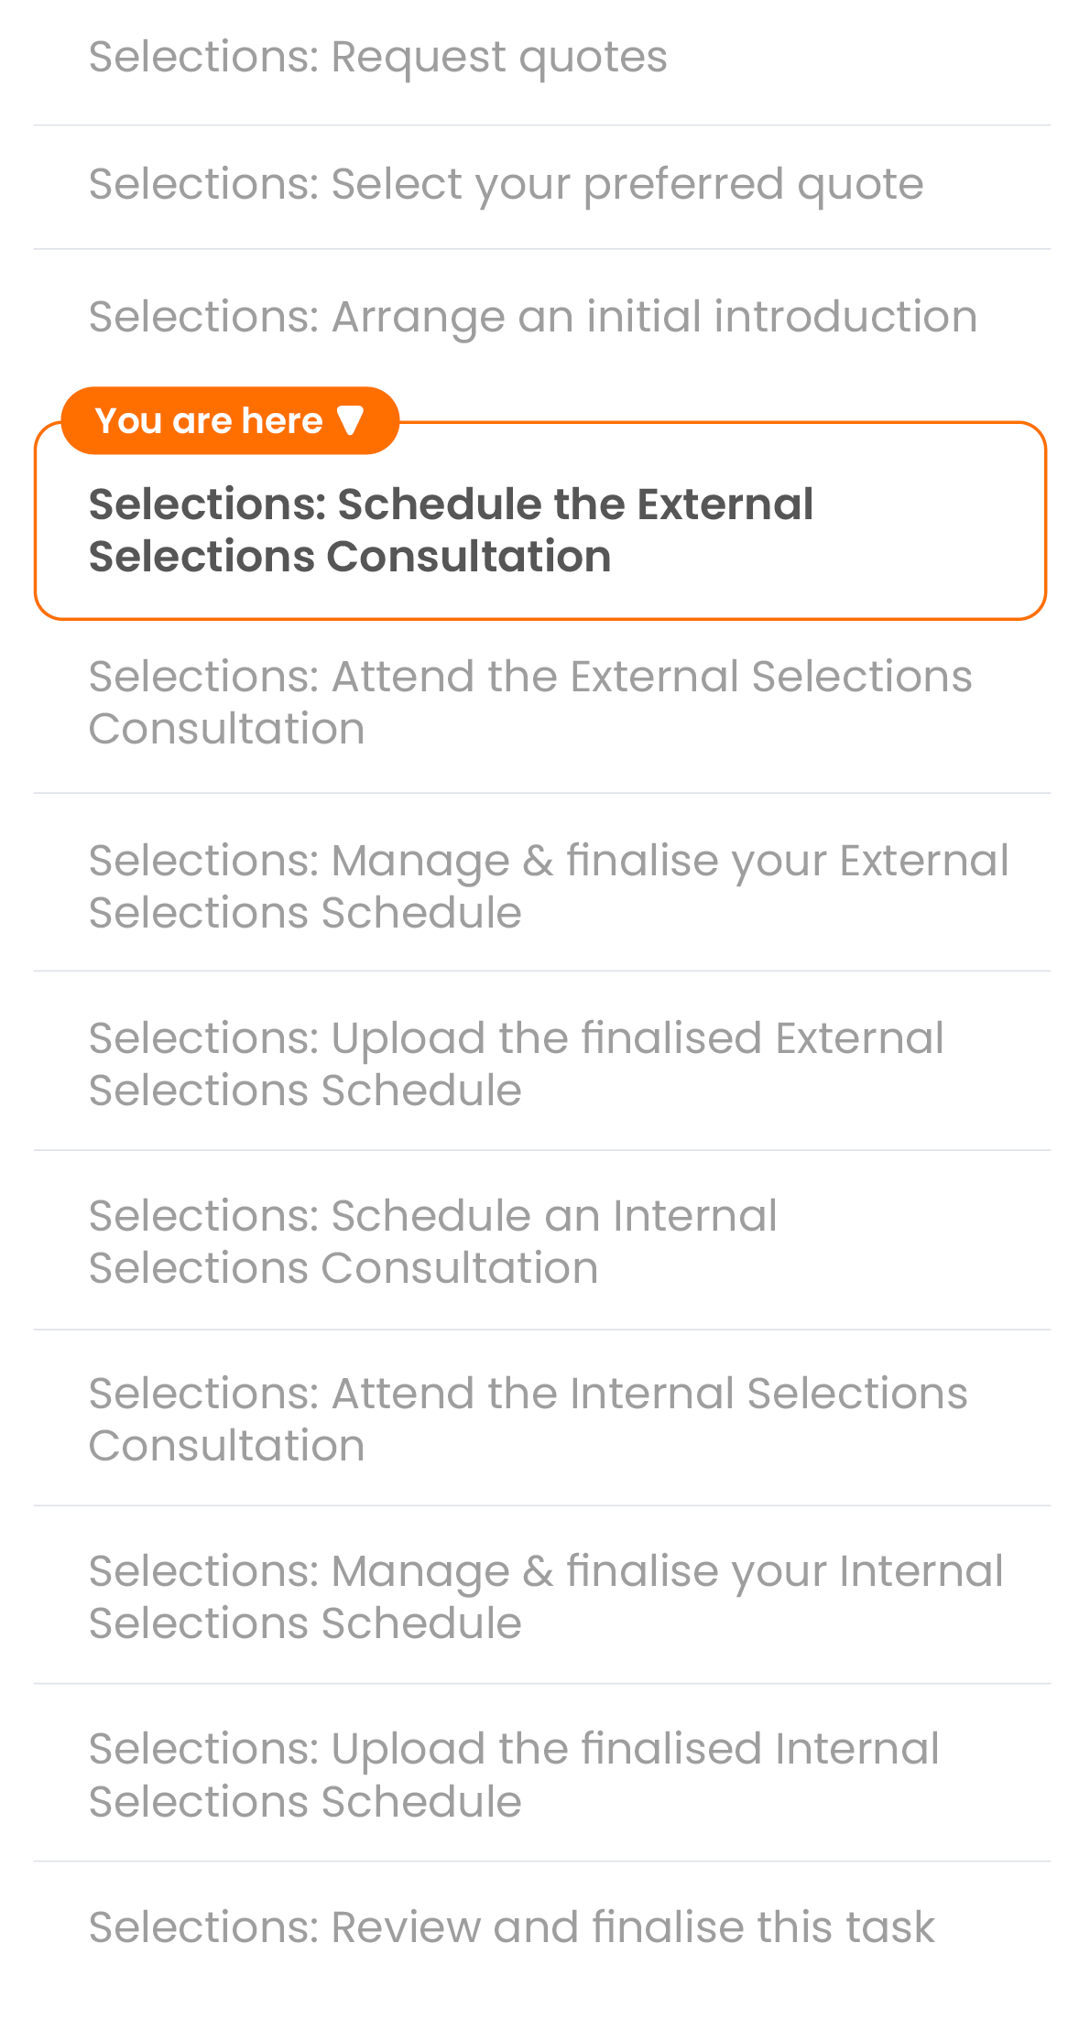Open 'Selections: Request quotes' step
Viewport: 1079px width, 2019px height.
pos(377,58)
